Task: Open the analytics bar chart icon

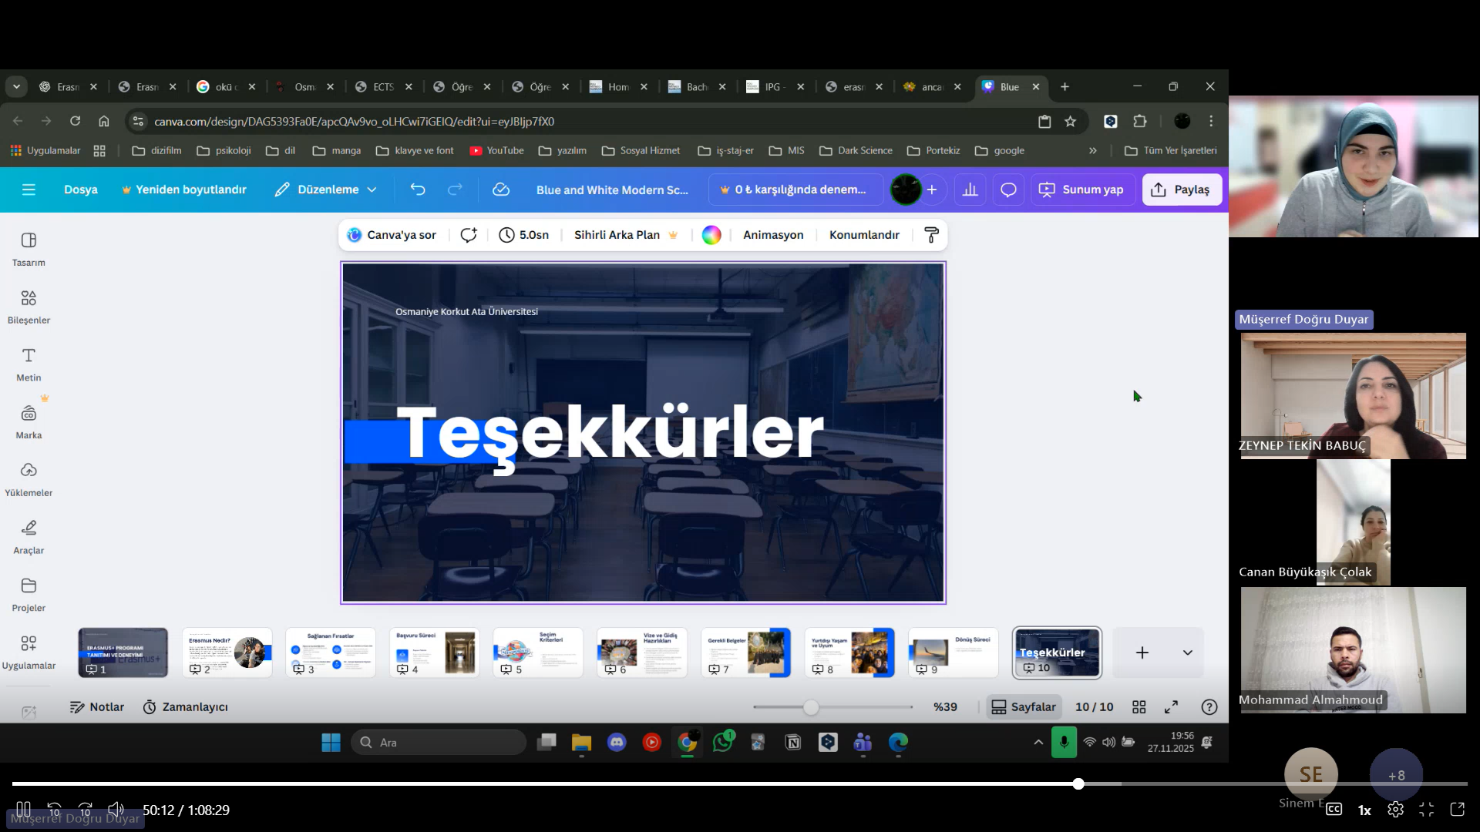Action: tap(970, 190)
